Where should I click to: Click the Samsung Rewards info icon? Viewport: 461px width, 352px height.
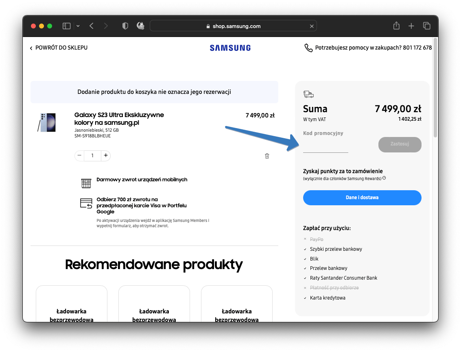tap(384, 178)
